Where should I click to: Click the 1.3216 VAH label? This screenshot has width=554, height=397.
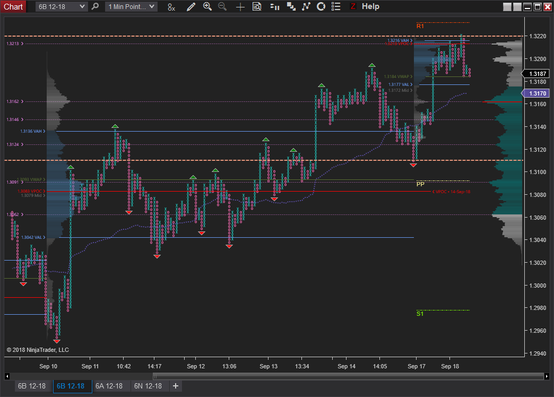(400, 40)
